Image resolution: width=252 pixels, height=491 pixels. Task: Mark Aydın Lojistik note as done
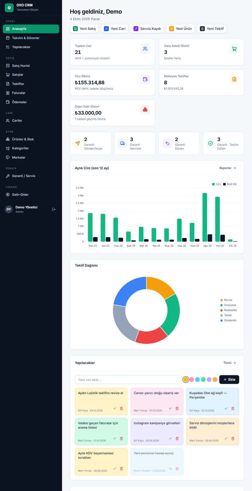point(115,408)
